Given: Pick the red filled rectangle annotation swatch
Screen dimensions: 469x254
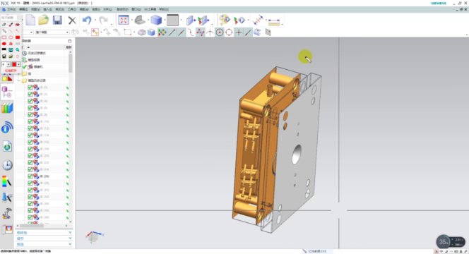Looking at the screenshot, I should 18,37.
